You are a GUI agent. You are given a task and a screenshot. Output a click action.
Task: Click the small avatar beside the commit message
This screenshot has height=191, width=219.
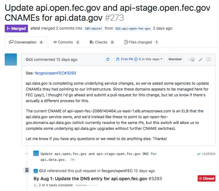(36, 154)
